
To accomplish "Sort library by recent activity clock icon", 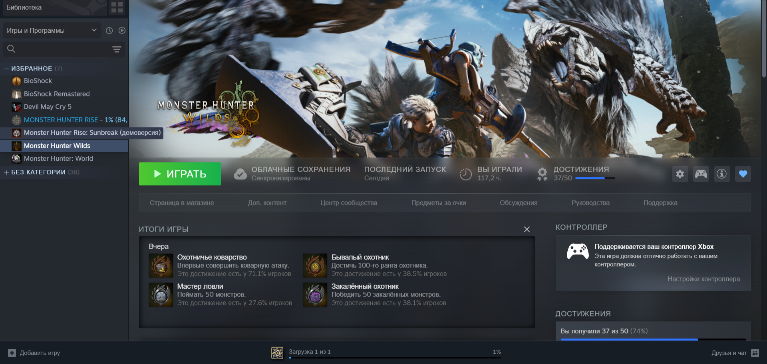I will click(109, 30).
